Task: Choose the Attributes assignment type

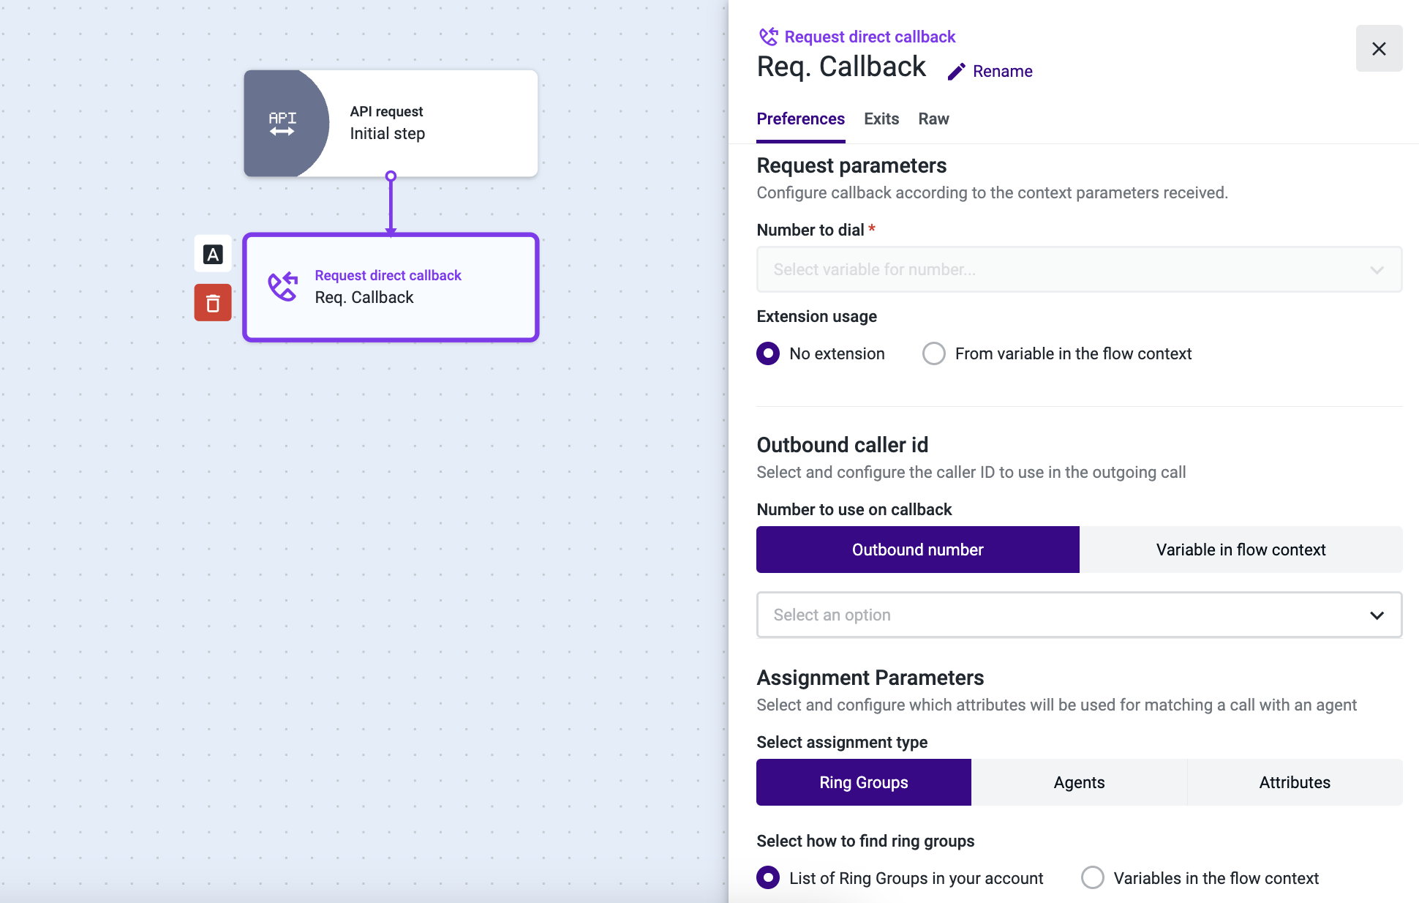Action: [1295, 782]
